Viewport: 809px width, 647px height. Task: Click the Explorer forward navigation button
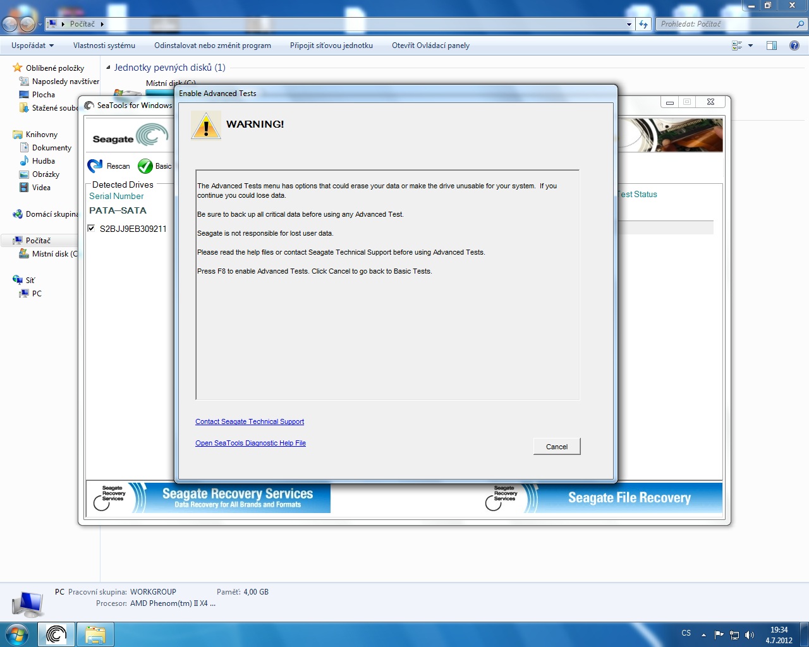[x=27, y=24]
